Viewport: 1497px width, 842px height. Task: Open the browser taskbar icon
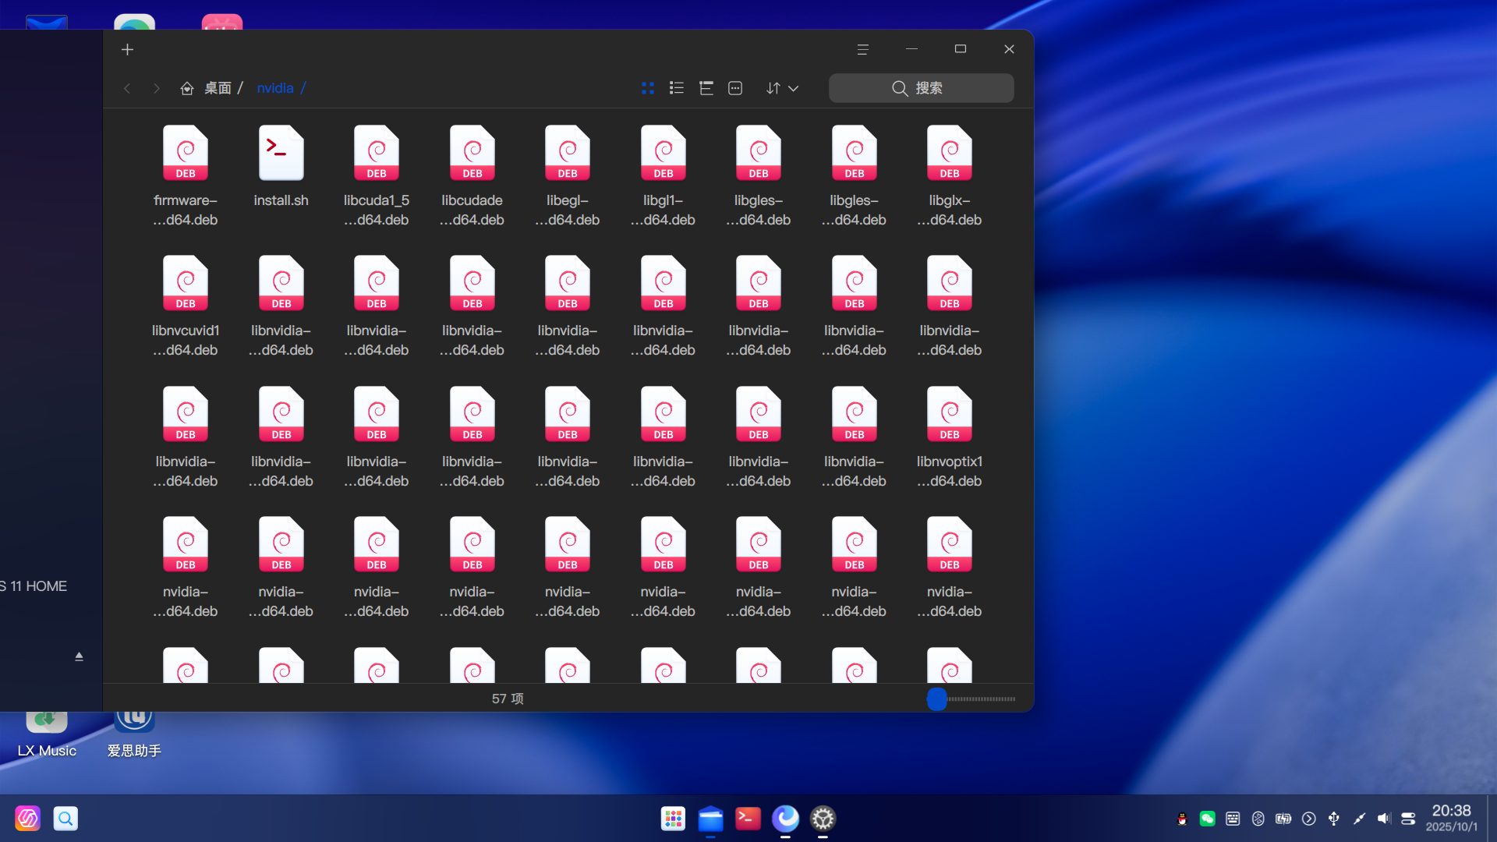point(785,819)
